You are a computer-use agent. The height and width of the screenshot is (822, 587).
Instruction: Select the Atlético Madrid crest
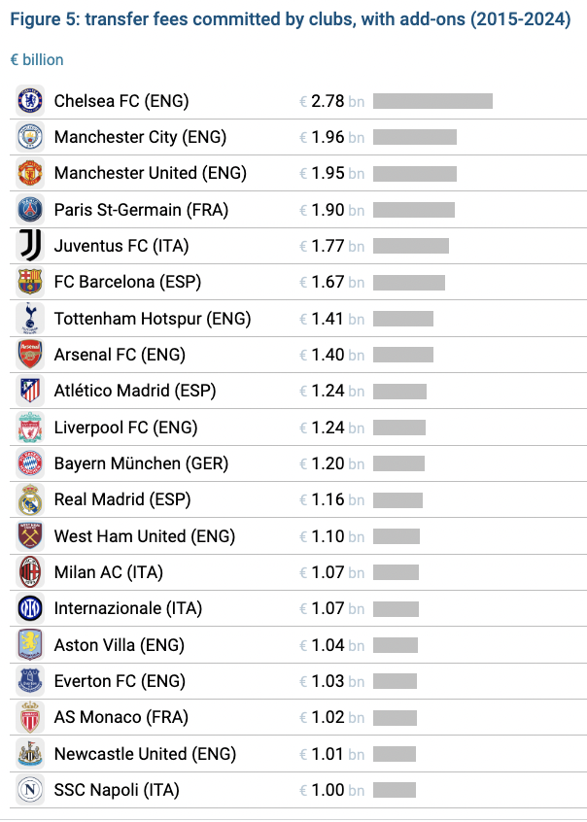pos(30,391)
